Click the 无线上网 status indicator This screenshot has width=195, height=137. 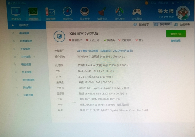coord(92,40)
